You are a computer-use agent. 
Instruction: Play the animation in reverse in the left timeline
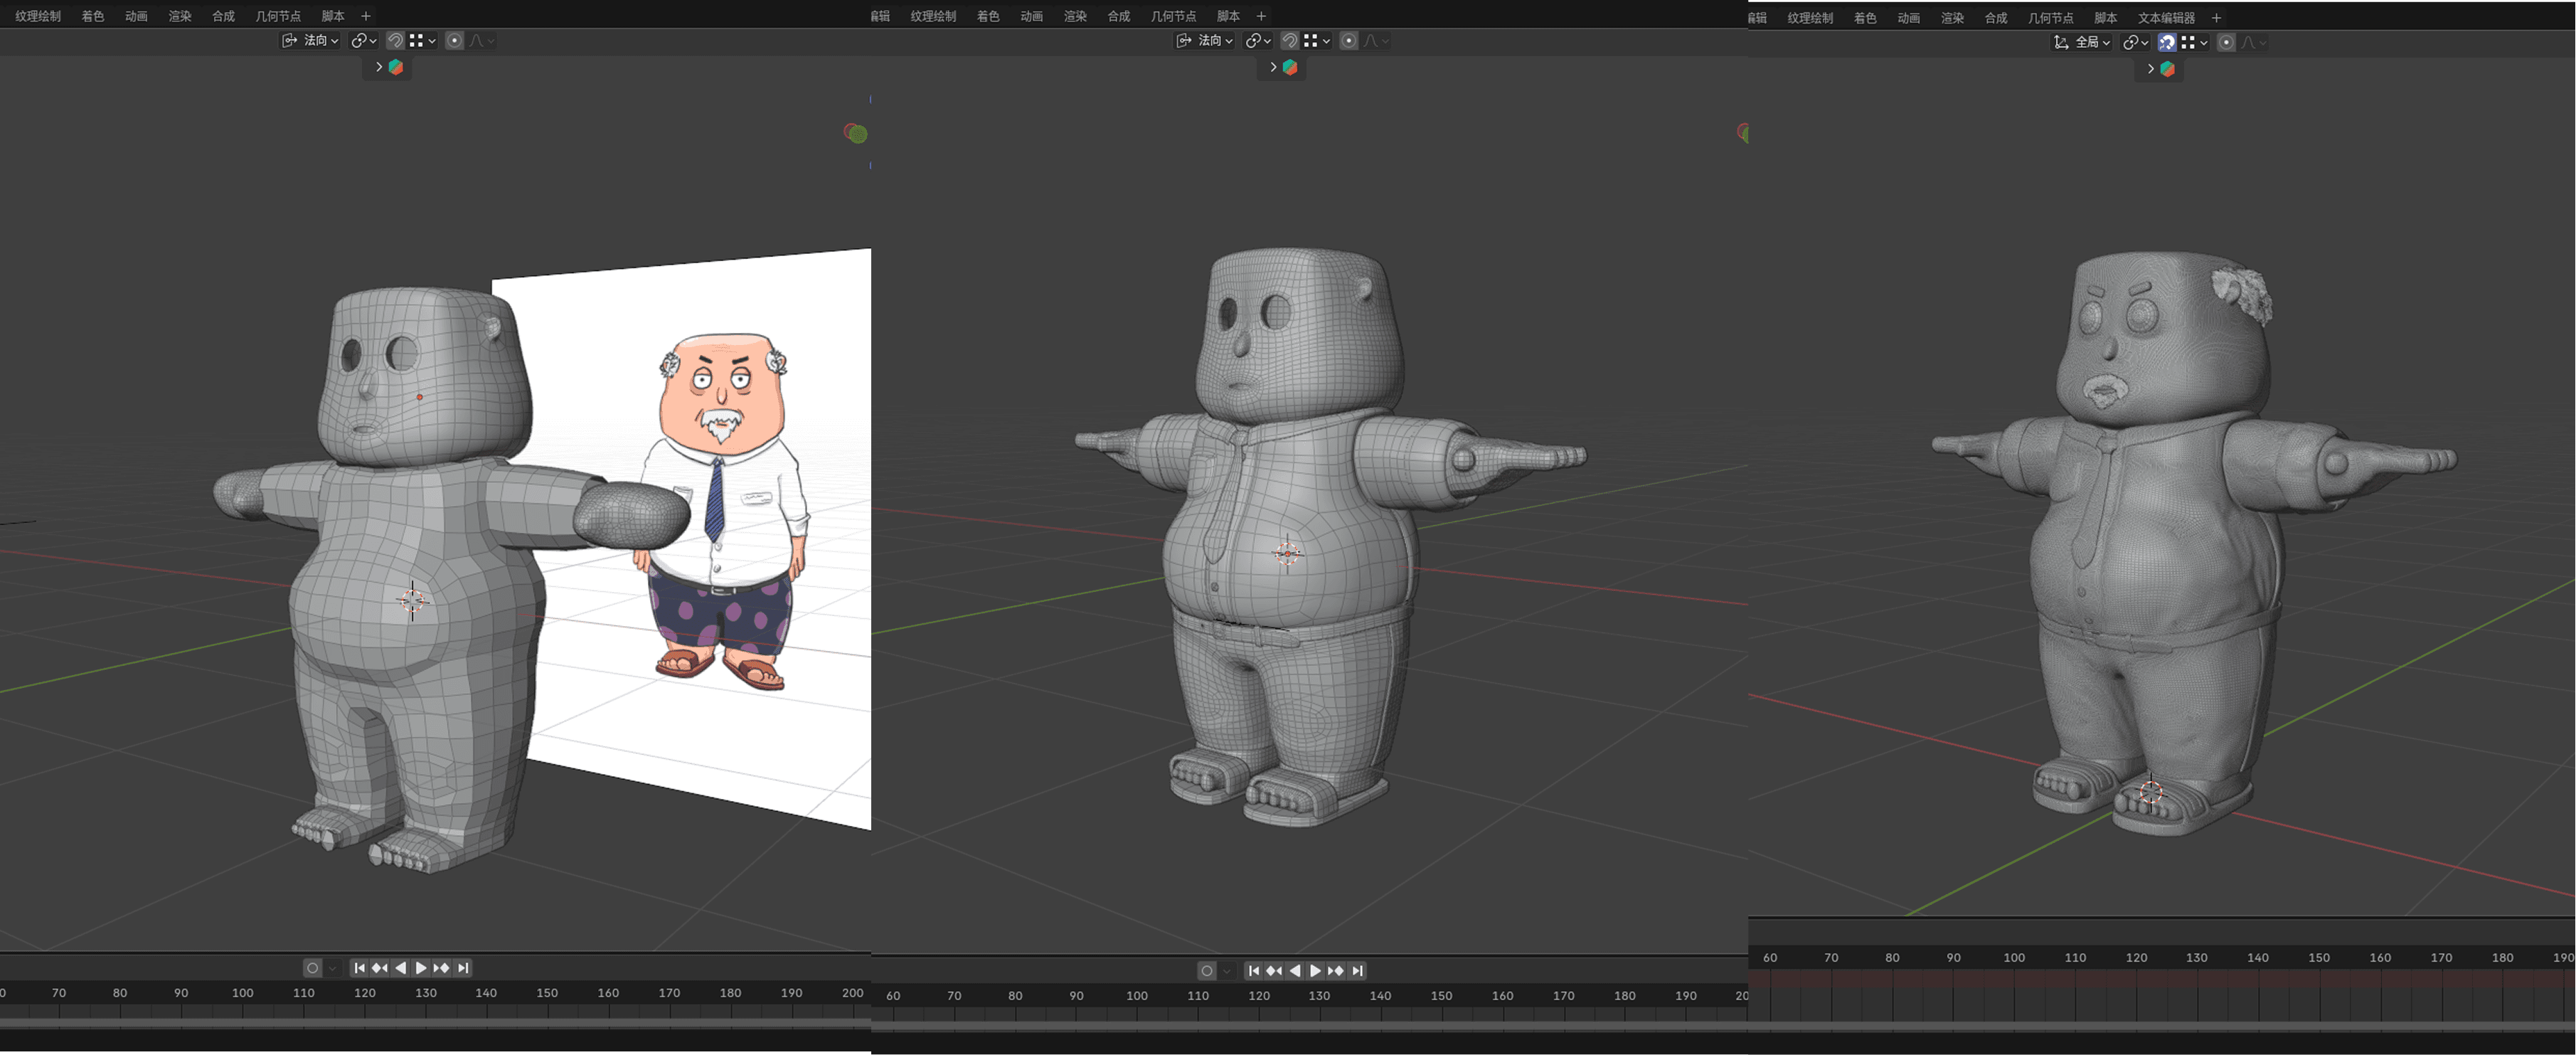coord(401,968)
